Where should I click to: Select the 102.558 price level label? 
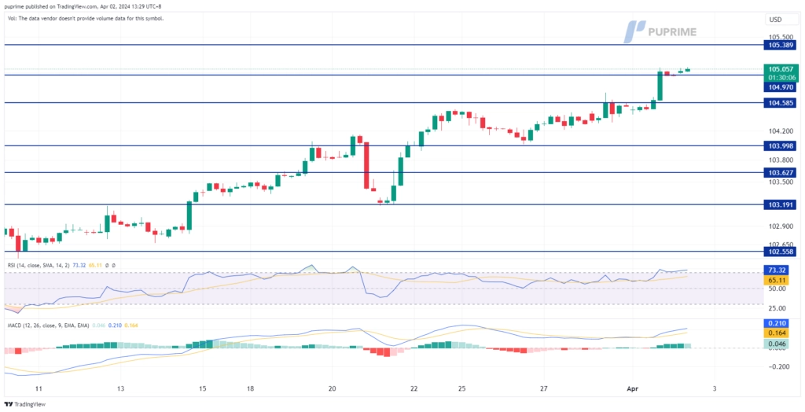781,252
